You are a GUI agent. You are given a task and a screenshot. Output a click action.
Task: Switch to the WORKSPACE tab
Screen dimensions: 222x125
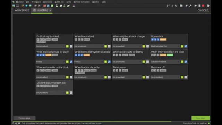click(x=22, y=10)
